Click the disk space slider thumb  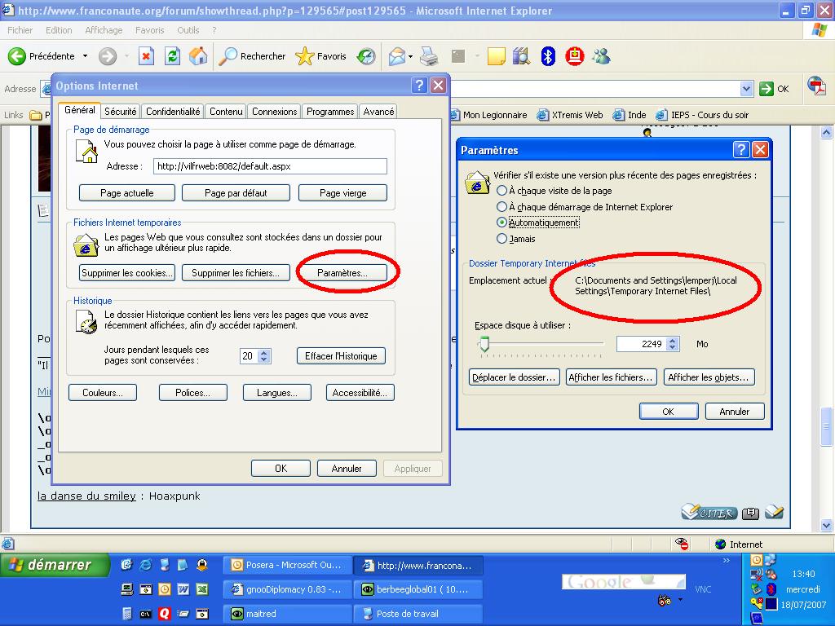coord(484,343)
